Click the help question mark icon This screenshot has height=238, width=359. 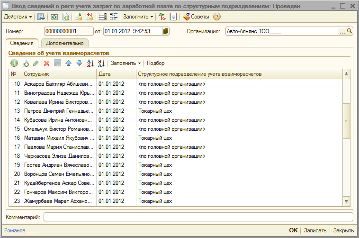(x=217, y=17)
